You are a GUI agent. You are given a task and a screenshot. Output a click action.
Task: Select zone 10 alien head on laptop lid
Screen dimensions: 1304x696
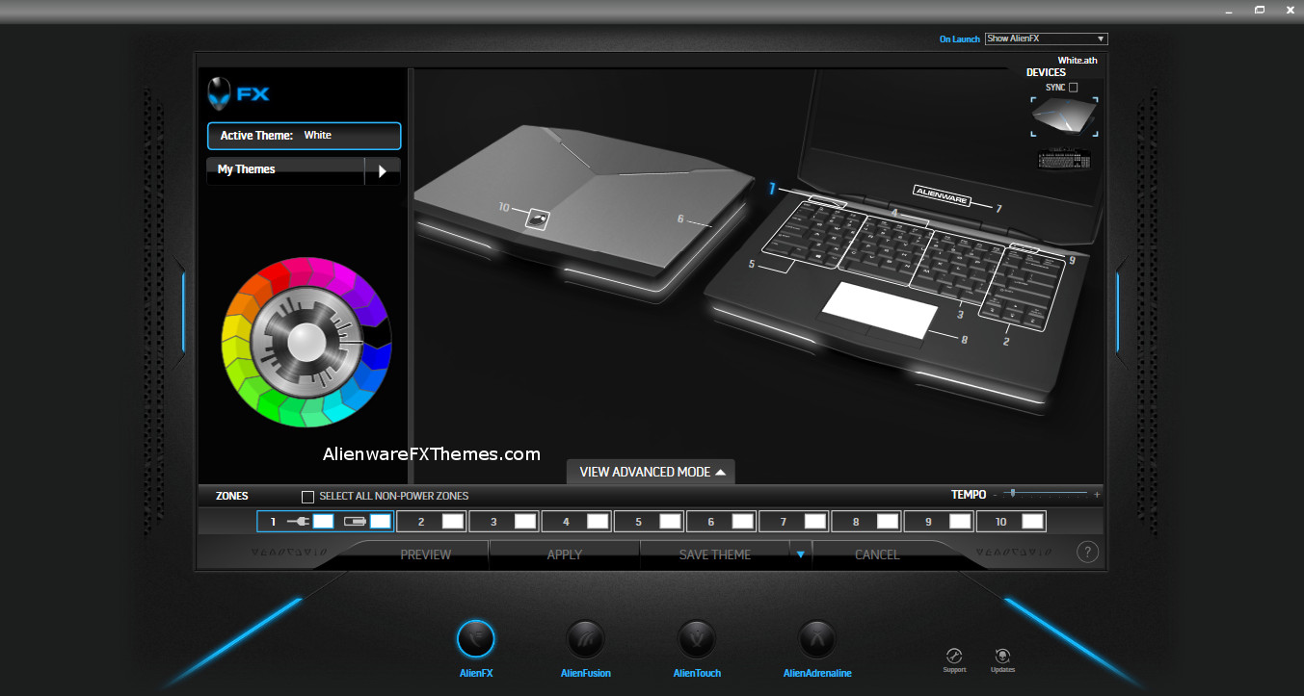(537, 219)
